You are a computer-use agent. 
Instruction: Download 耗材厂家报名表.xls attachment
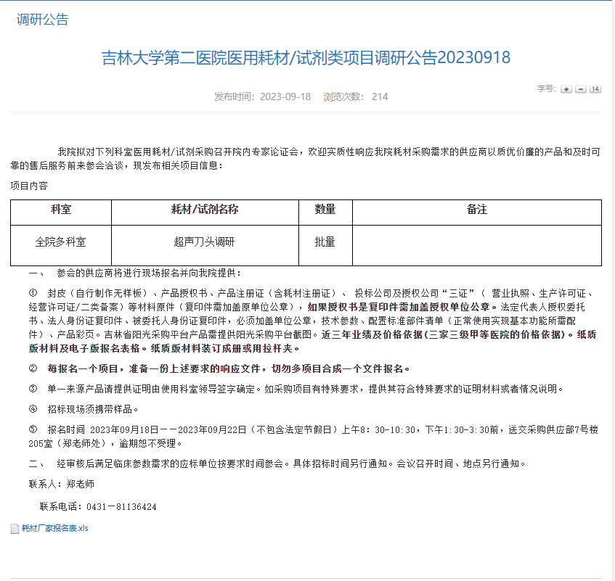pos(55,529)
